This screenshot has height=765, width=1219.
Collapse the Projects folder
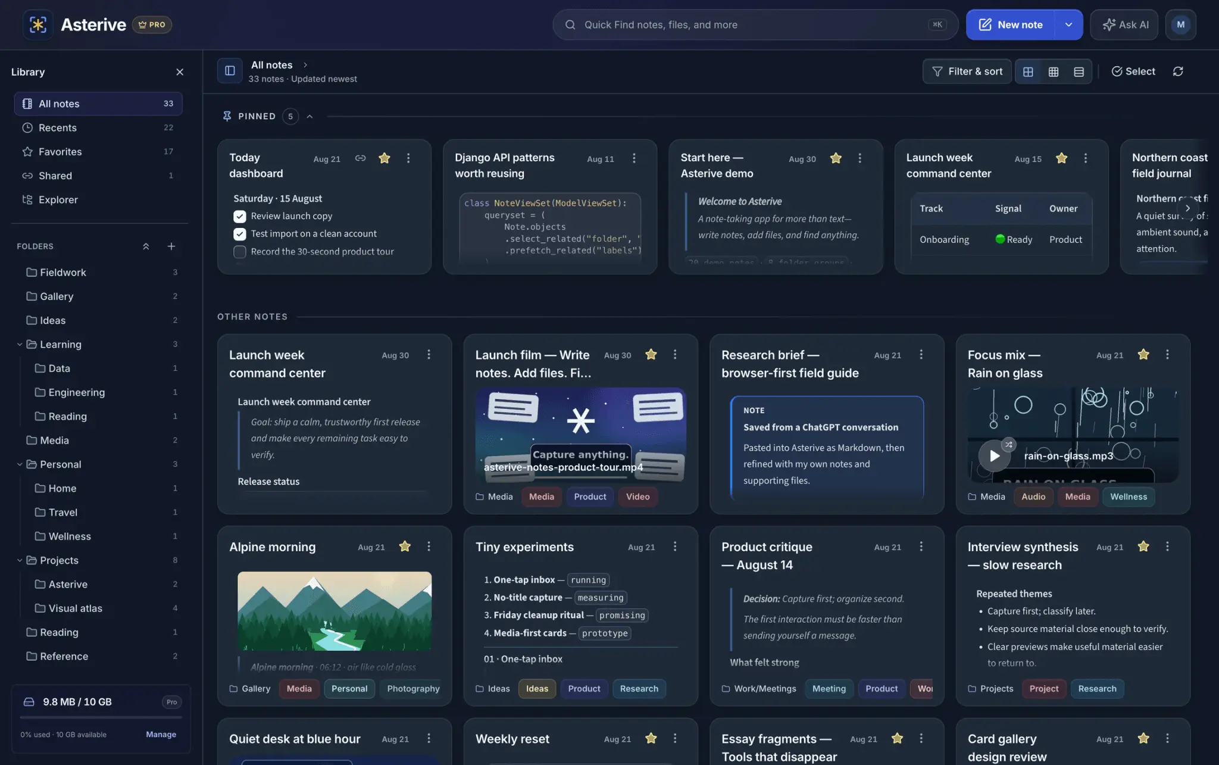[20, 560]
